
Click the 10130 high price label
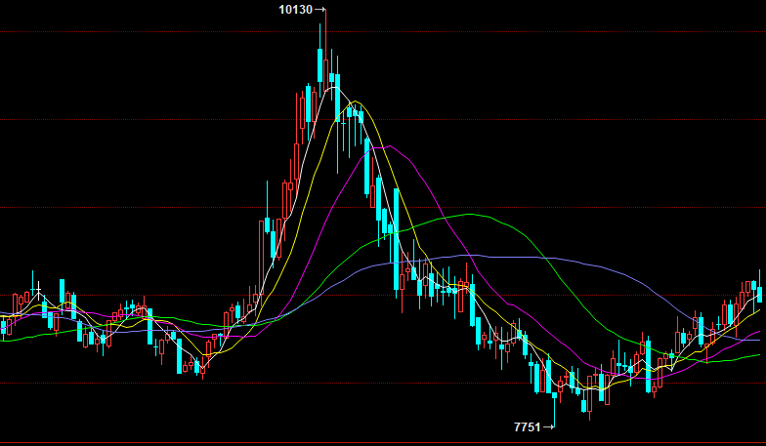click(295, 10)
